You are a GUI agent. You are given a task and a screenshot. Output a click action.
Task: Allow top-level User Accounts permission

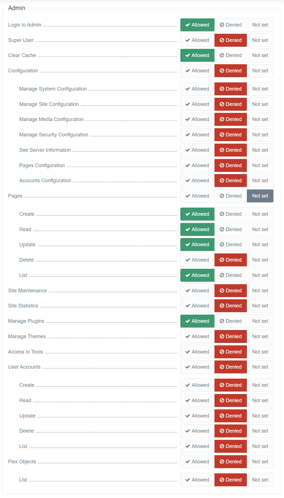[x=197, y=367]
